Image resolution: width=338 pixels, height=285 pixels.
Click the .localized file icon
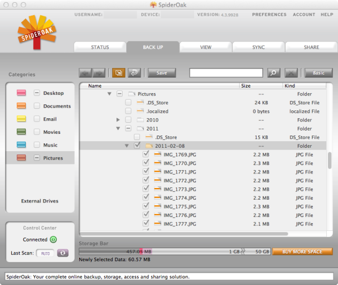click(x=141, y=111)
